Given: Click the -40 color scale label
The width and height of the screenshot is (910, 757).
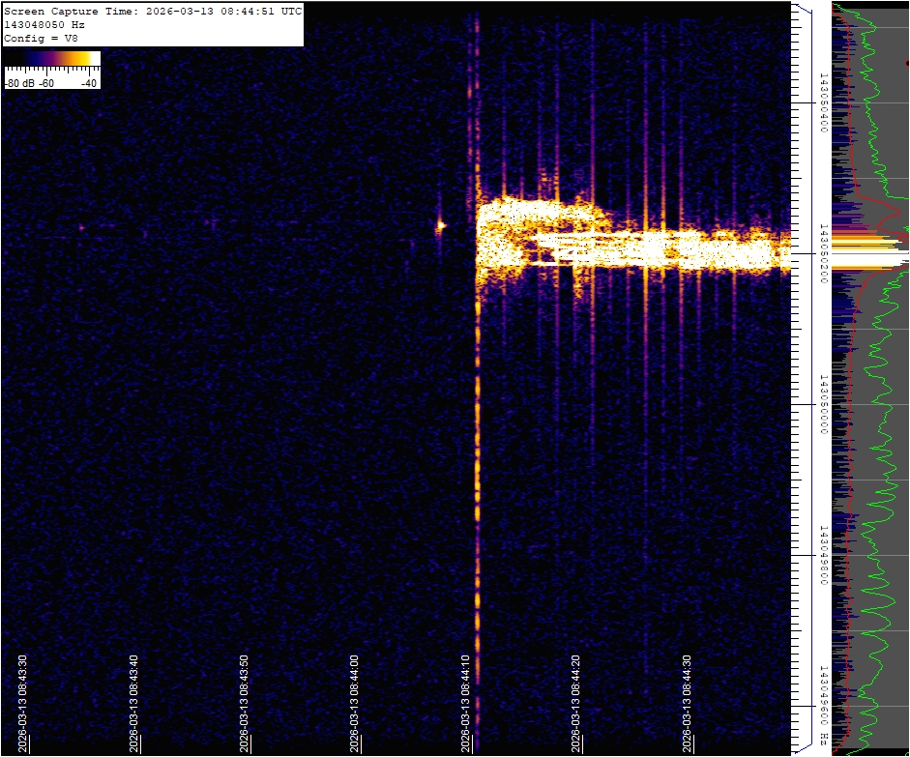Looking at the screenshot, I should [x=89, y=83].
